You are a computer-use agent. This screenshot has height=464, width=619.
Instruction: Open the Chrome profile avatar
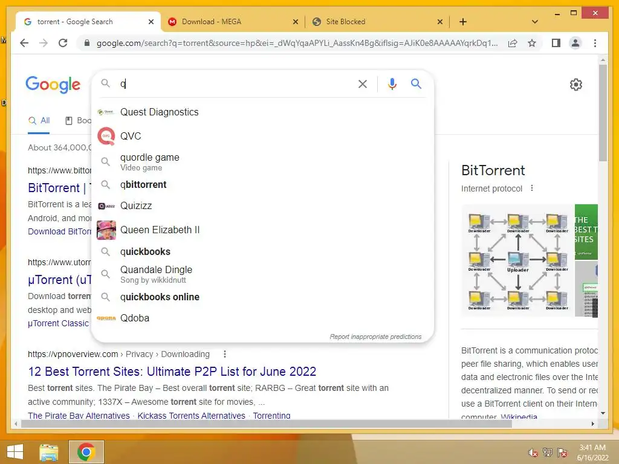(575, 43)
